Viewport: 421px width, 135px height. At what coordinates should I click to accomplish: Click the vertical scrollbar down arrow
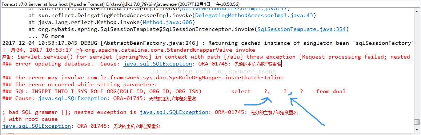(x=417, y=130)
